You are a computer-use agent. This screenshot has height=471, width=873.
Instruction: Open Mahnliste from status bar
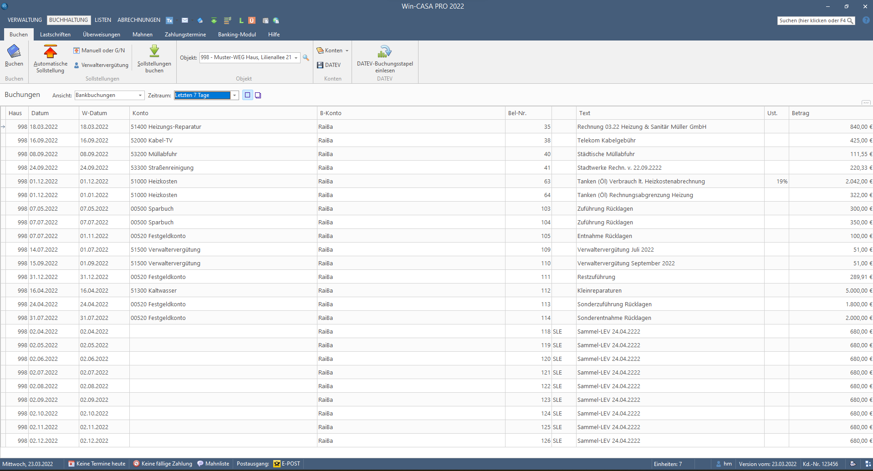click(214, 464)
